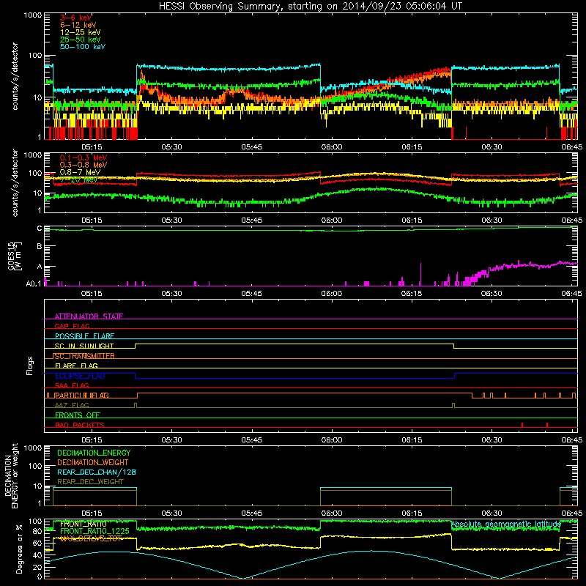Click the 05:15 tick under the keV counts panel
586x586 pixels.
[92, 147]
